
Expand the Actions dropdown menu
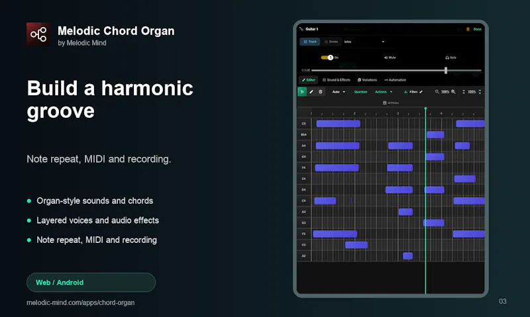[384, 91]
